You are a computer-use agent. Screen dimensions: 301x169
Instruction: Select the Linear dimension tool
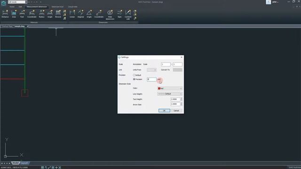point(72,14)
